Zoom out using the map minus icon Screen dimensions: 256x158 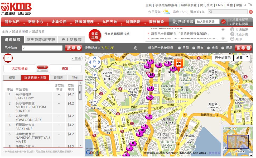click(94, 101)
